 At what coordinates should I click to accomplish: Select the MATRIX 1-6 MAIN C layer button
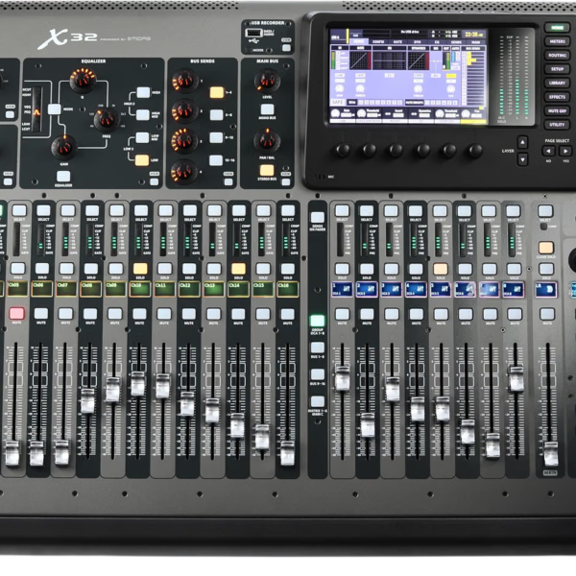pyautogui.click(x=318, y=401)
